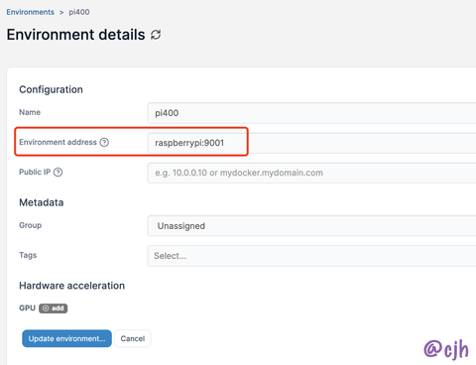Edit the Name field containing pi400
This screenshot has width=476, height=365.
[x=311, y=113]
